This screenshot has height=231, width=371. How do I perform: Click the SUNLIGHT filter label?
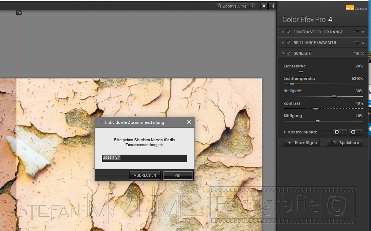coord(303,53)
